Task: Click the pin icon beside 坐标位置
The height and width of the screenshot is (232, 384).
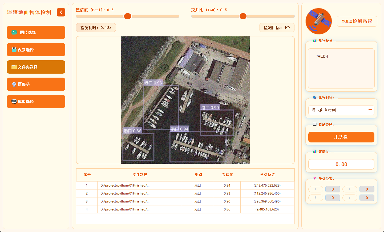Action: pos(314,178)
